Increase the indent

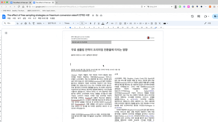click(156, 23)
